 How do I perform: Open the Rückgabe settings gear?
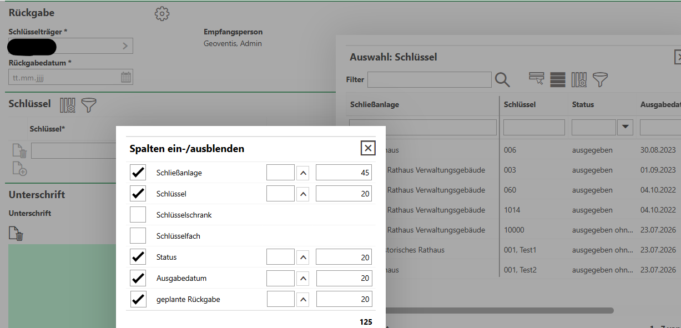pyautogui.click(x=162, y=14)
